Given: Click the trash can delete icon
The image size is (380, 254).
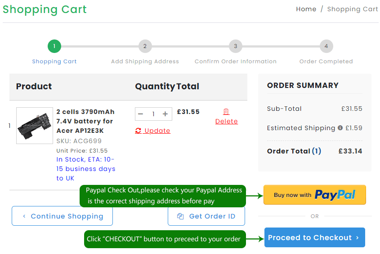Looking at the screenshot, I should (226, 112).
